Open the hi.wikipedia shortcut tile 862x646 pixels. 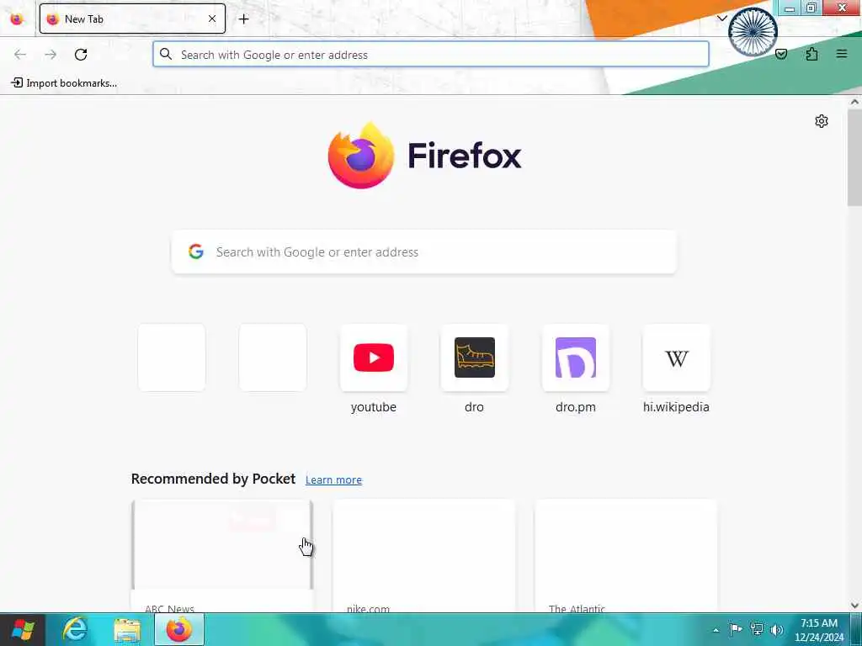click(x=677, y=357)
